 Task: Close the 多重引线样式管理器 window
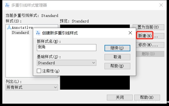(161, 5)
